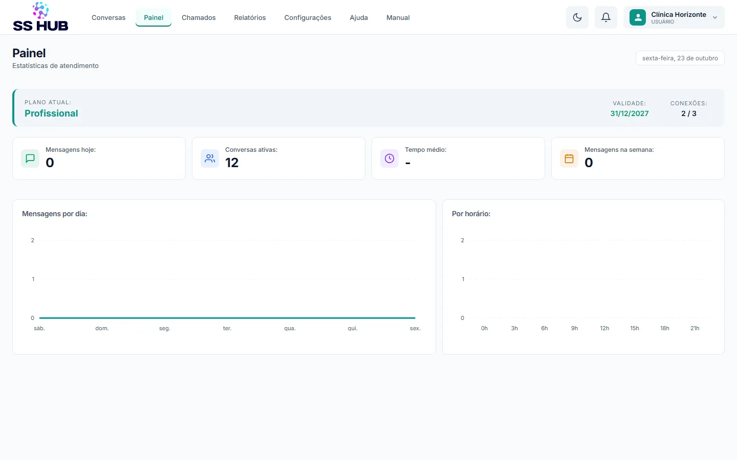Screen dimensions: 737x460
Task: Expand the Clínica Horizonte account dropdown chevron
Action: [715, 17]
